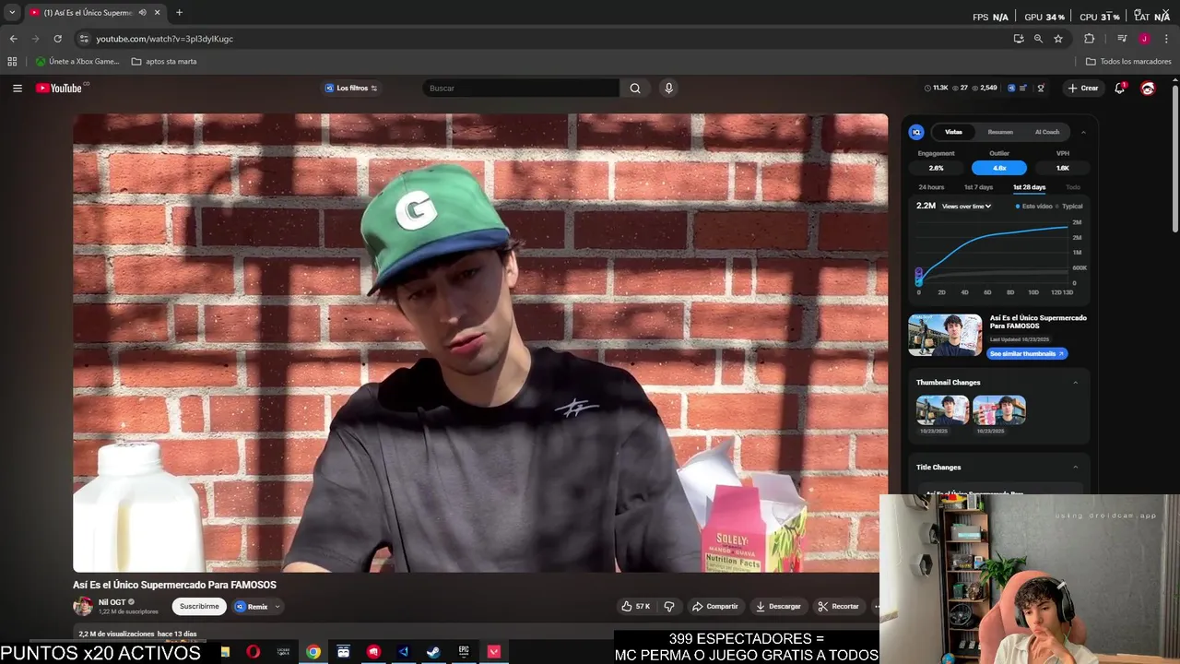1180x664 pixels.
Task: Click the browser address bar URL
Action: tap(165, 39)
